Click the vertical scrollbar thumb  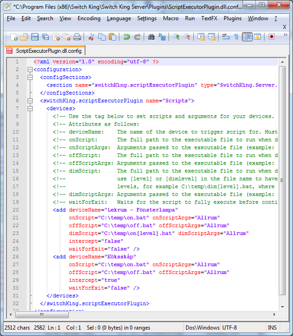click(x=282, y=180)
